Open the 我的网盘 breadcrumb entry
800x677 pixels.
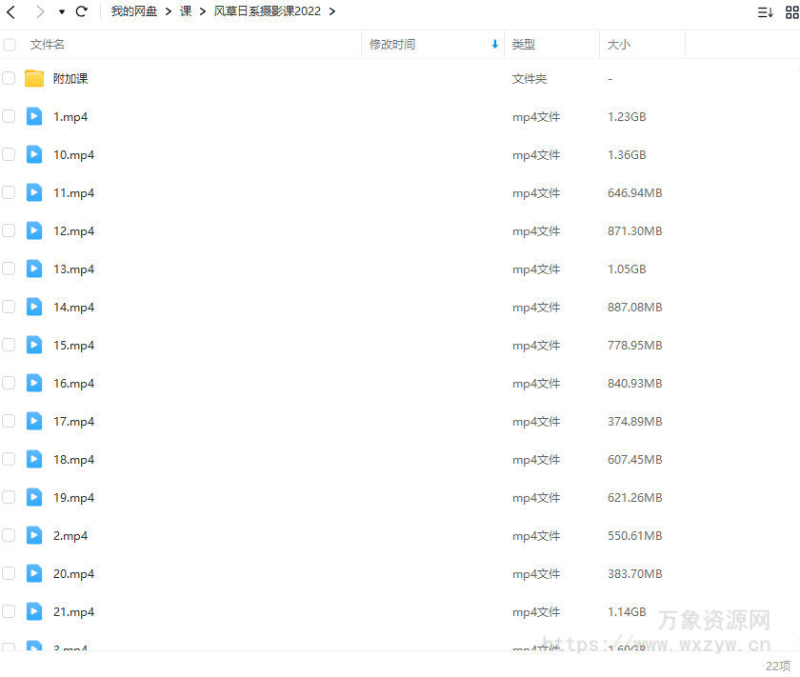pyautogui.click(x=133, y=11)
